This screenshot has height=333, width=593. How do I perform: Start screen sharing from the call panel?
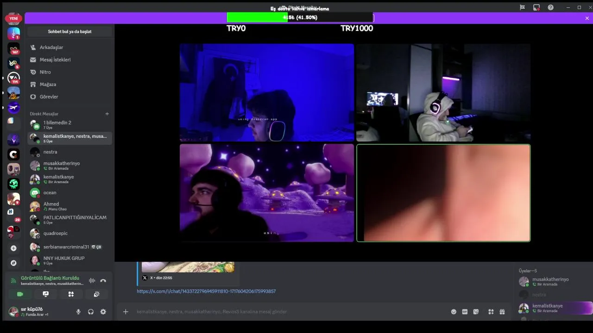pyautogui.click(x=45, y=294)
